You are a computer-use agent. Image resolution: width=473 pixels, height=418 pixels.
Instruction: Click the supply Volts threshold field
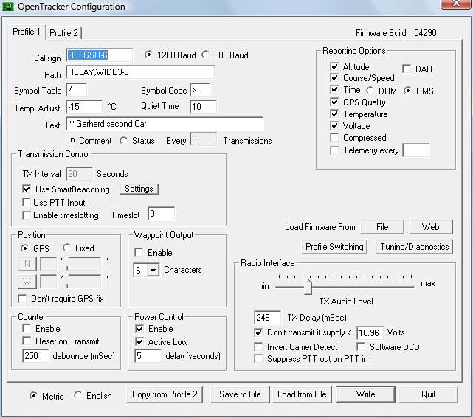(370, 332)
